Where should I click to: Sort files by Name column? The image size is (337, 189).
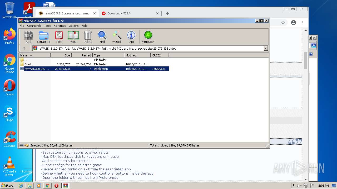pyautogui.click(x=34, y=55)
